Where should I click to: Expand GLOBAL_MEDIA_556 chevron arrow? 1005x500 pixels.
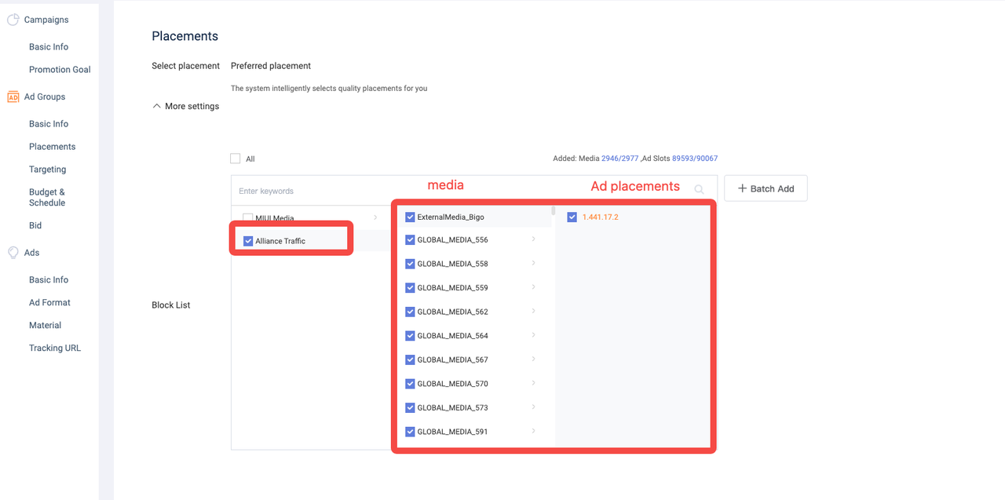tap(534, 239)
